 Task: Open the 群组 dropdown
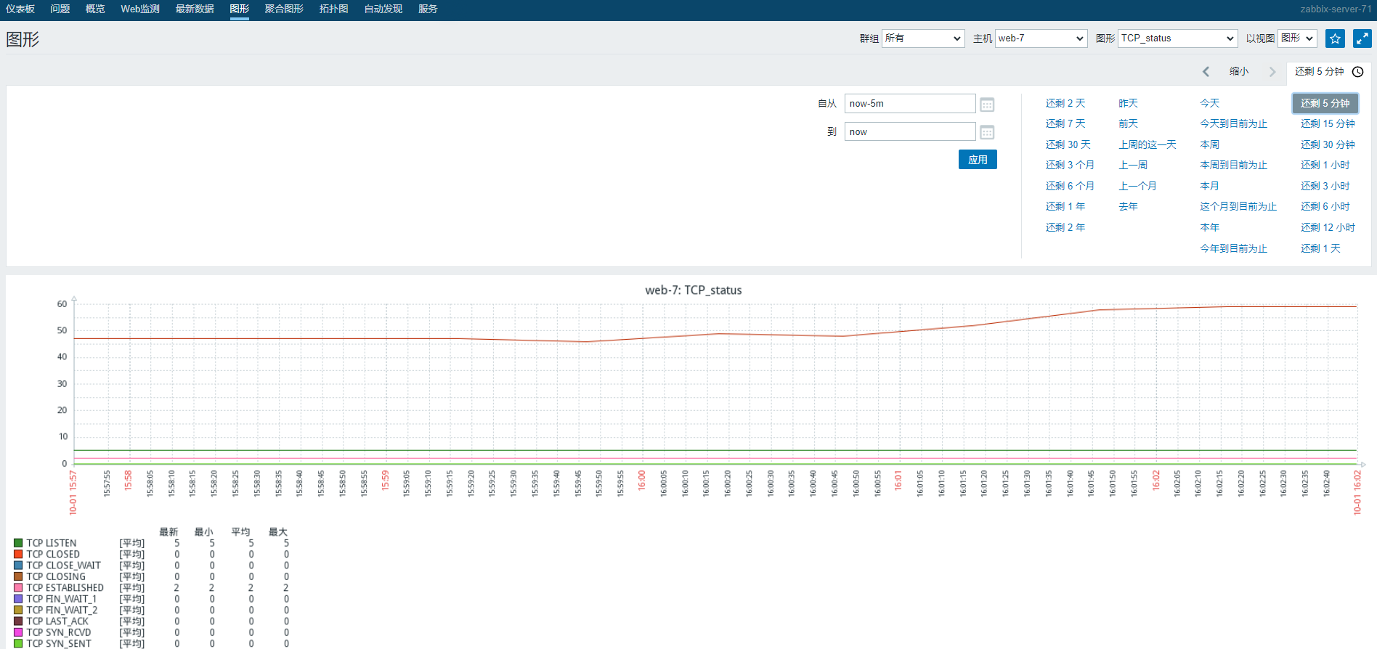click(923, 38)
